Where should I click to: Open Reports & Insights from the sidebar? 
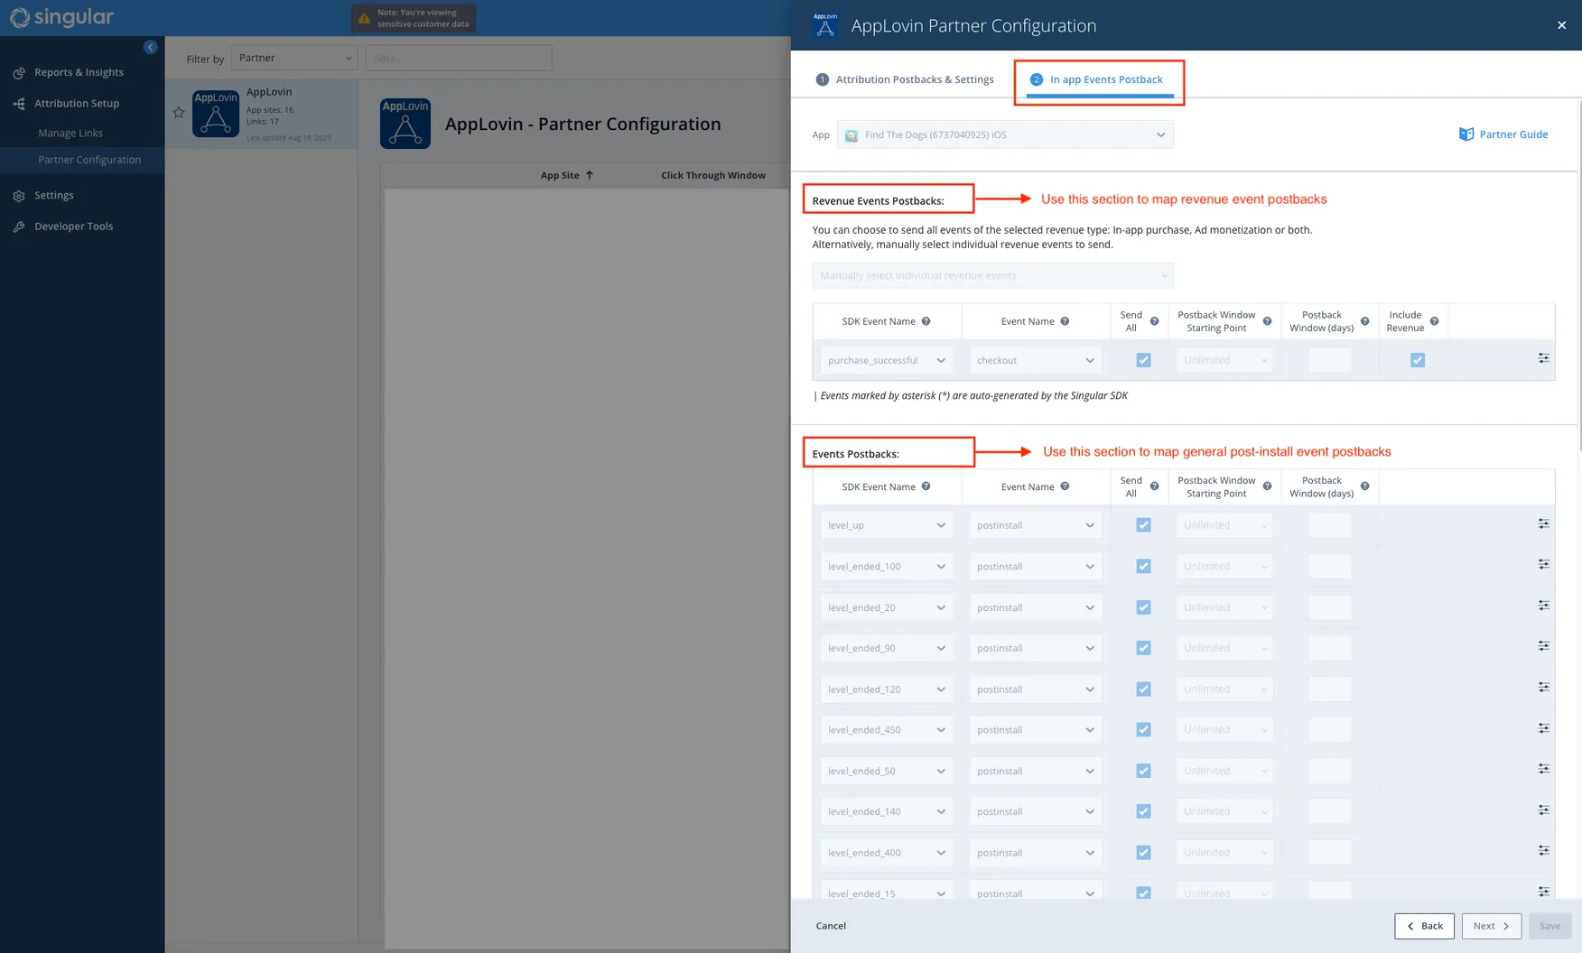click(x=79, y=72)
